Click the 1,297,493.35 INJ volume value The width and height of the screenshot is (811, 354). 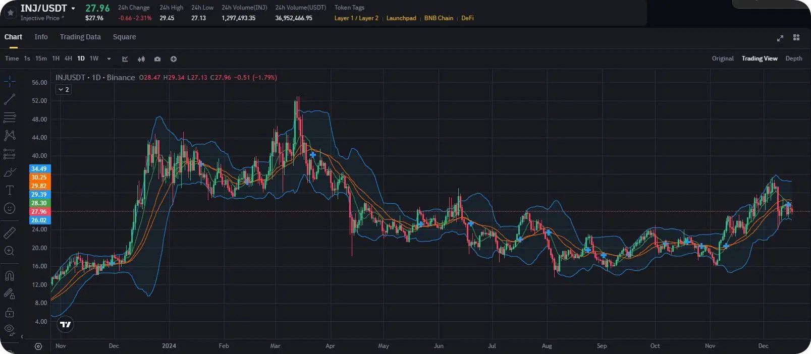239,18
